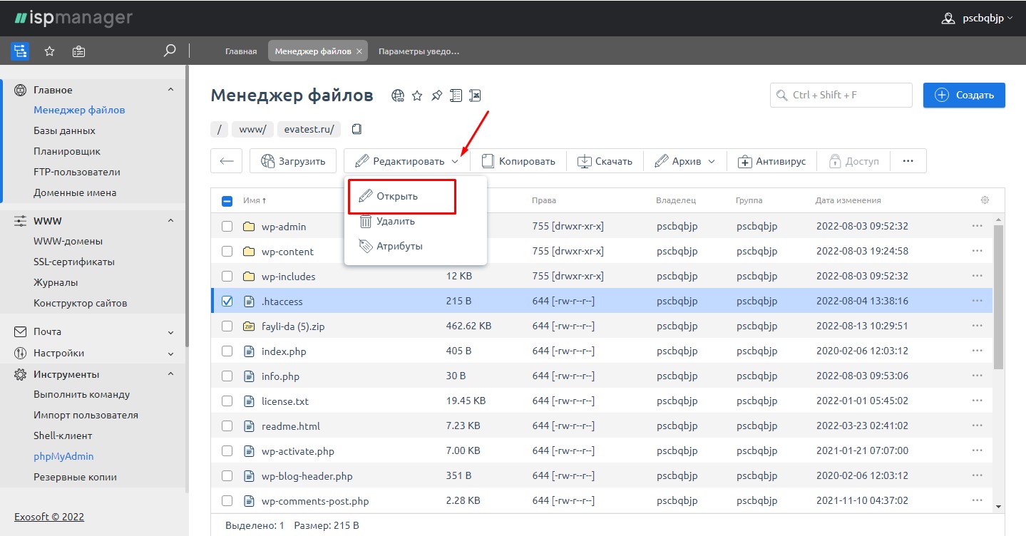
Task: Switch to the Главная tab
Action: (241, 51)
